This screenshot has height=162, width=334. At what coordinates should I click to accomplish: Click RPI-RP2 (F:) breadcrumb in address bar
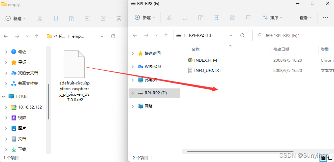[x=200, y=35]
